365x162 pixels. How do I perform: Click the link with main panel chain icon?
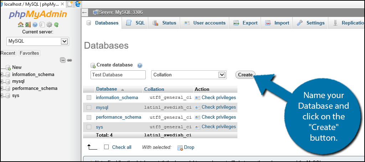click(70, 60)
